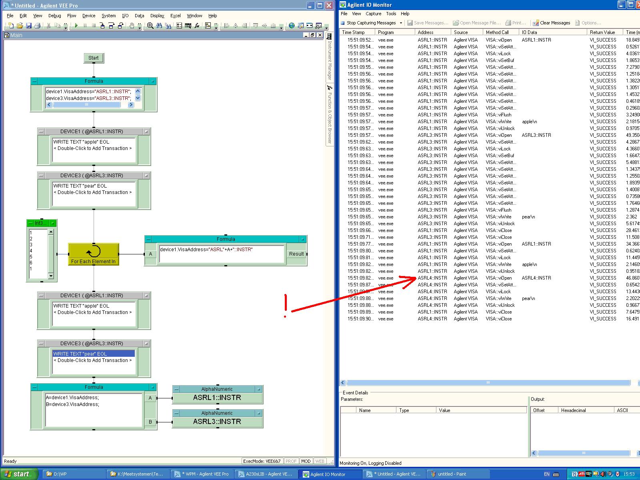Click the green Run program icon
The image size is (640, 480).
(76, 26)
